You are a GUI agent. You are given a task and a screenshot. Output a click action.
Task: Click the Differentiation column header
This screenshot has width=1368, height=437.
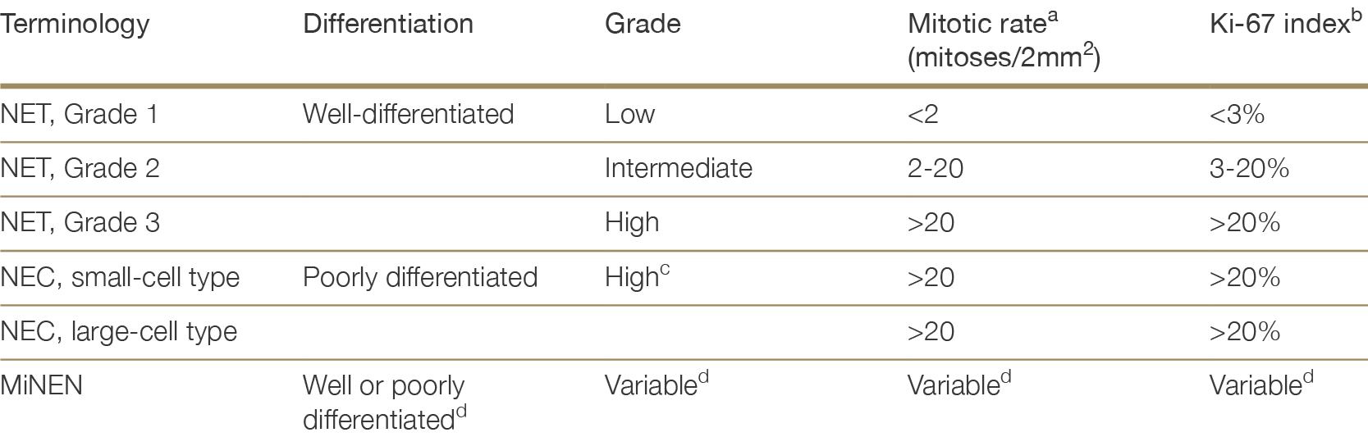click(x=387, y=25)
